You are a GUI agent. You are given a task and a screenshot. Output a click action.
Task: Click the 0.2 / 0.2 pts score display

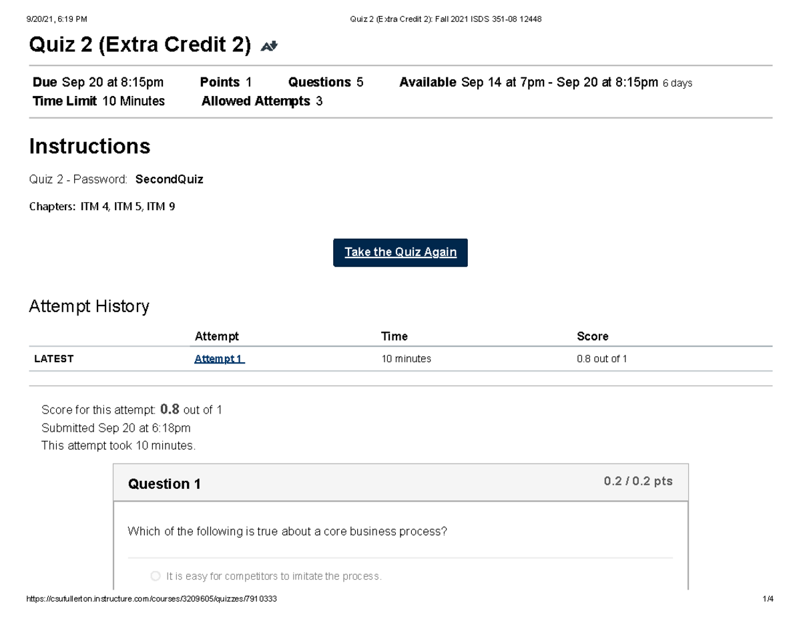click(x=637, y=481)
